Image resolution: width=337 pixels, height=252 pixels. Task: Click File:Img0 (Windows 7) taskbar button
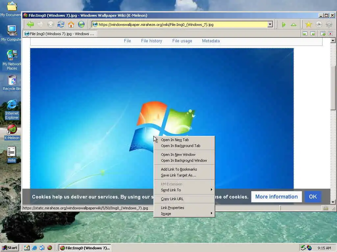[85, 248]
